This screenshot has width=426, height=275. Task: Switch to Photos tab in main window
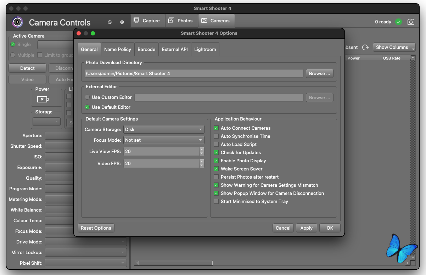click(x=181, y=21)
